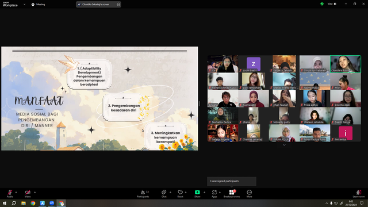Select Jihan Fauziah's video tile
The height and width of the screenshot is (207, 368).
[x=284, y=98]
